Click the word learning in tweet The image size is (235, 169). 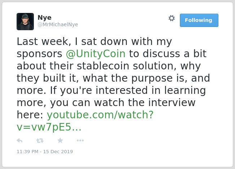tap(185, 91)
